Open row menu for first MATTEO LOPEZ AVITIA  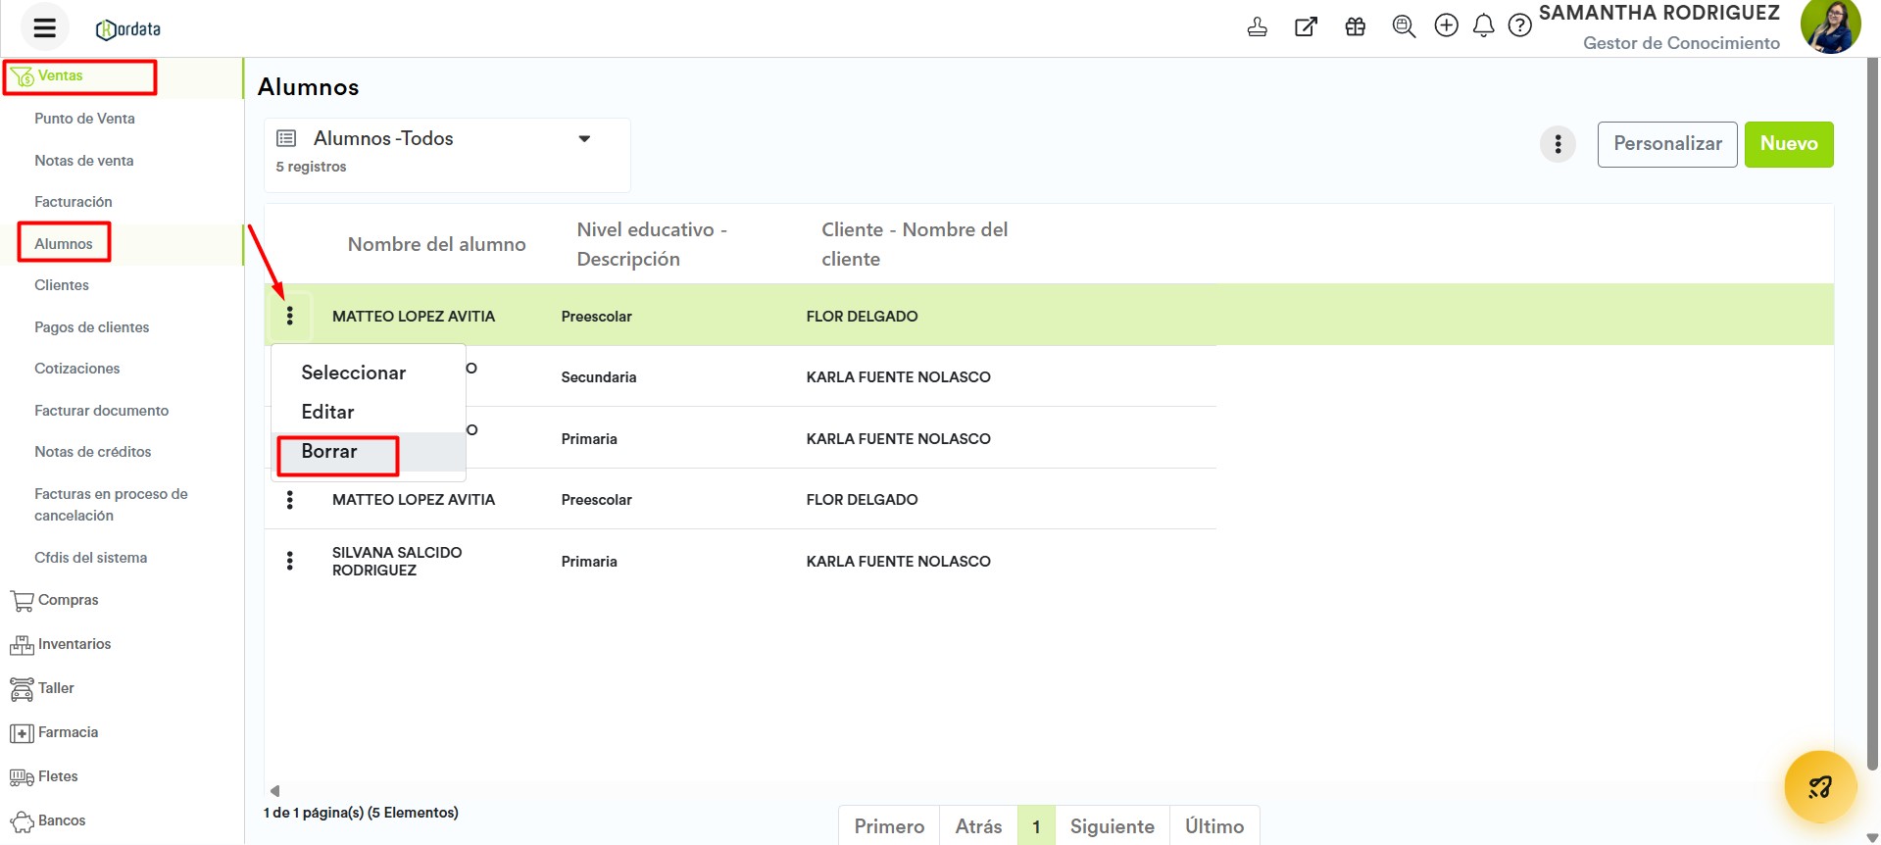tap(289, 316)
